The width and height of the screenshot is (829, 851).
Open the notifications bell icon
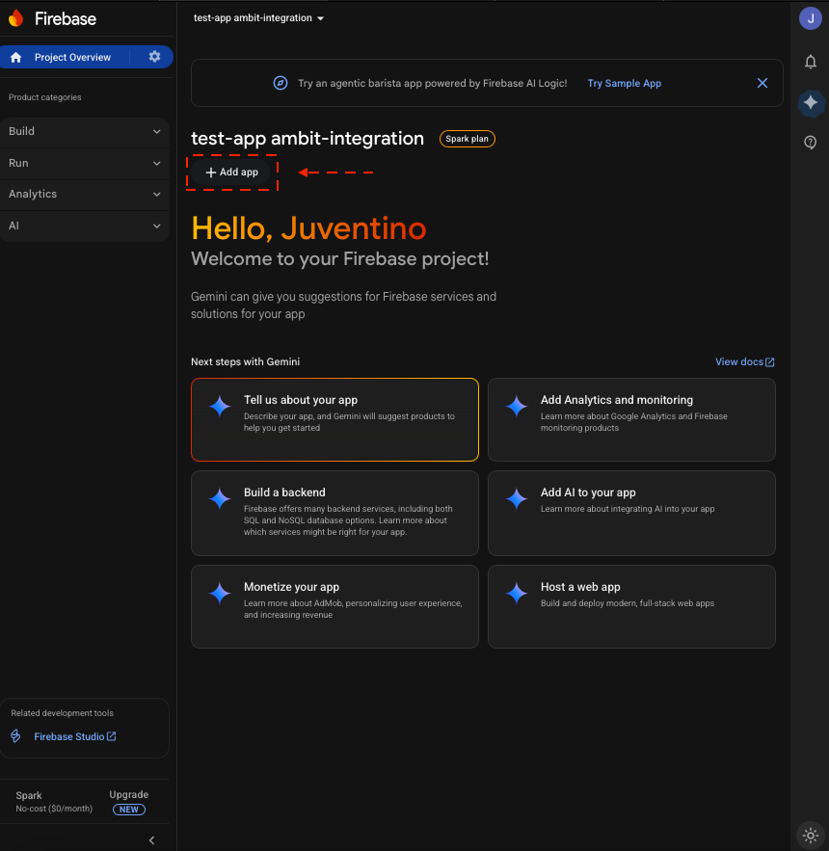click(811, 62)
